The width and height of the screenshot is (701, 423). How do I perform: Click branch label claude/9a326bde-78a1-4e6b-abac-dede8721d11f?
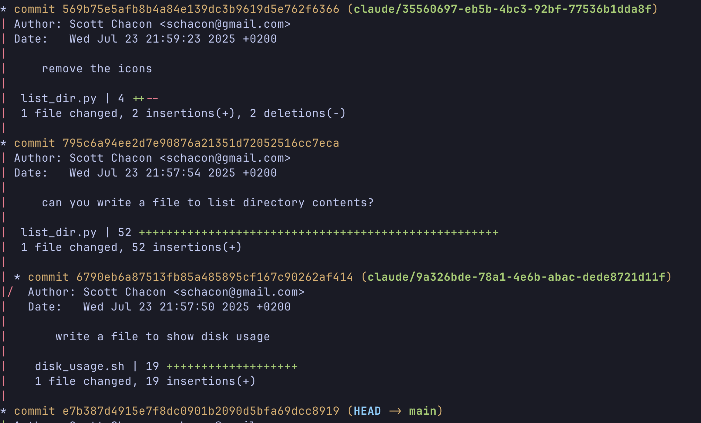(x=516, y=277)
